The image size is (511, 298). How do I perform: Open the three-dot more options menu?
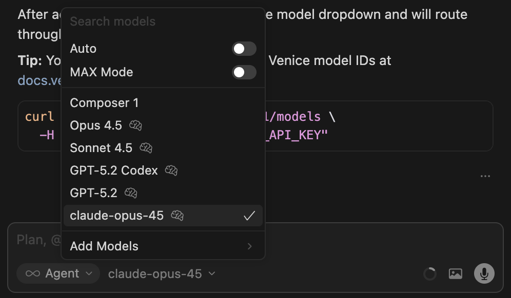(x=485, y=176)
